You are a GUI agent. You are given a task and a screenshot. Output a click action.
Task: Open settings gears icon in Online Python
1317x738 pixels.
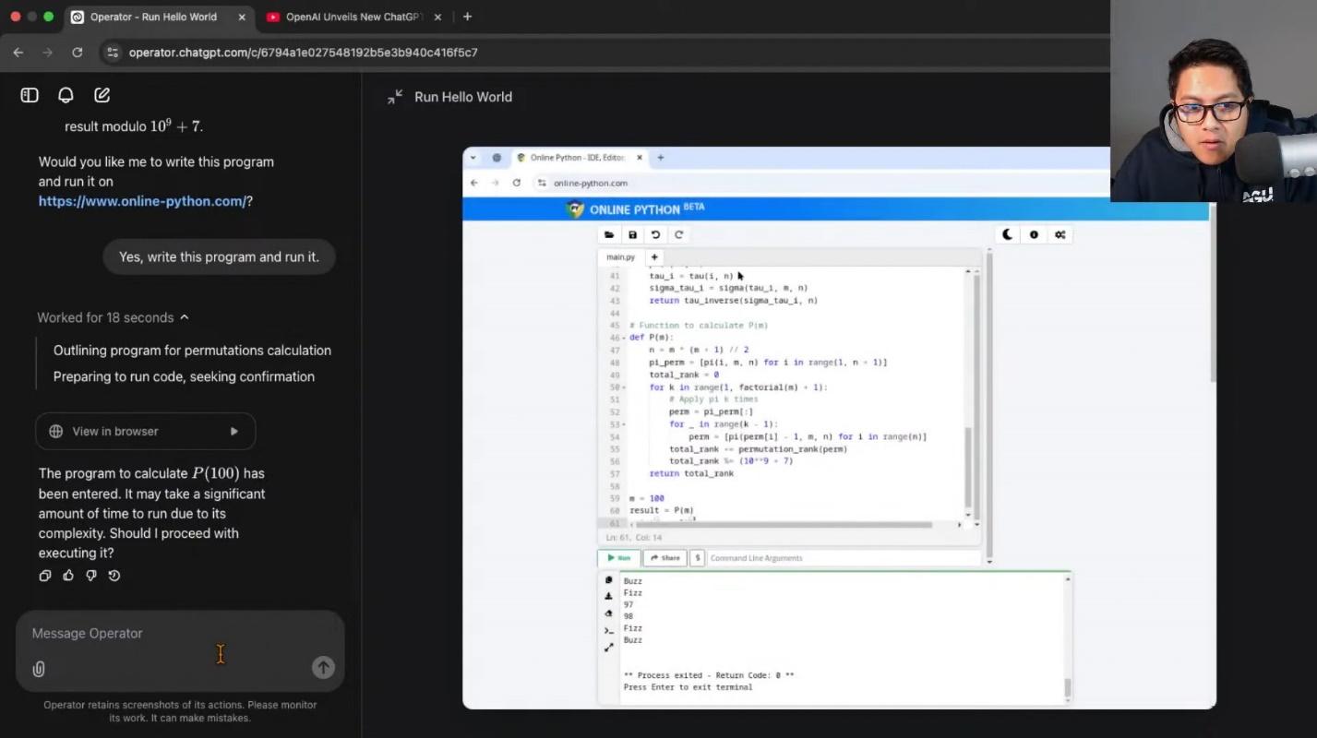click(x=1060, y=234)
